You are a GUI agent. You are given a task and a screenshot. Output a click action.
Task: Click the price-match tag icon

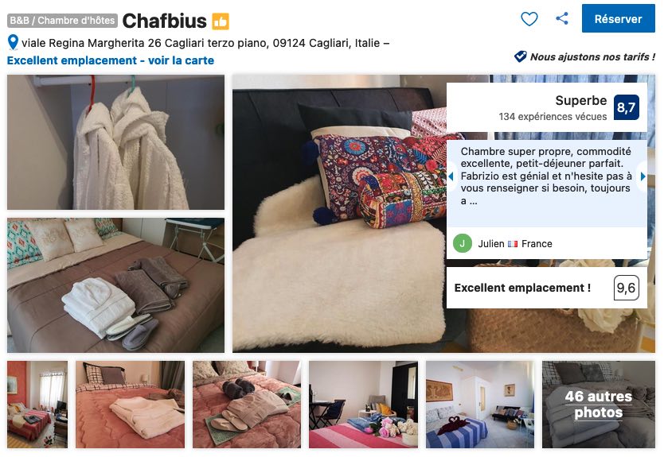[x=520, y=56]
